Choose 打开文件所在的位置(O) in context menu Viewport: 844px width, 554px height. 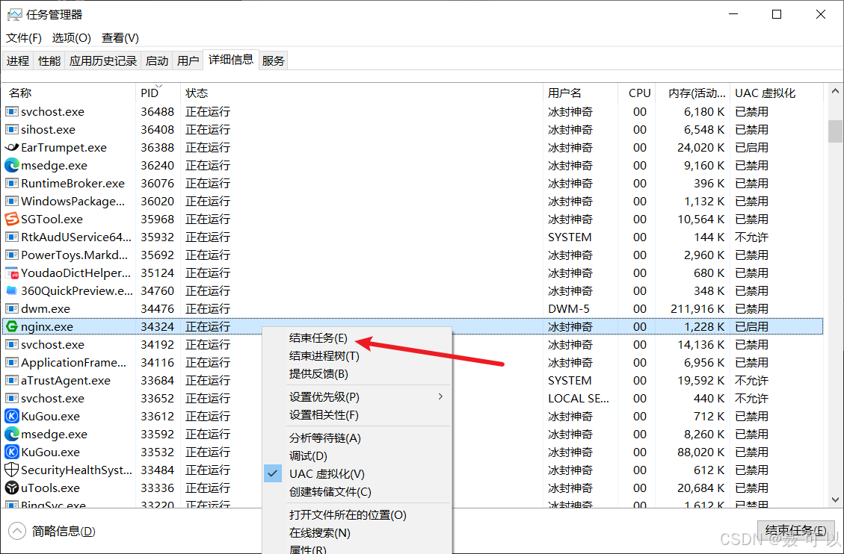tap(357, 514)
